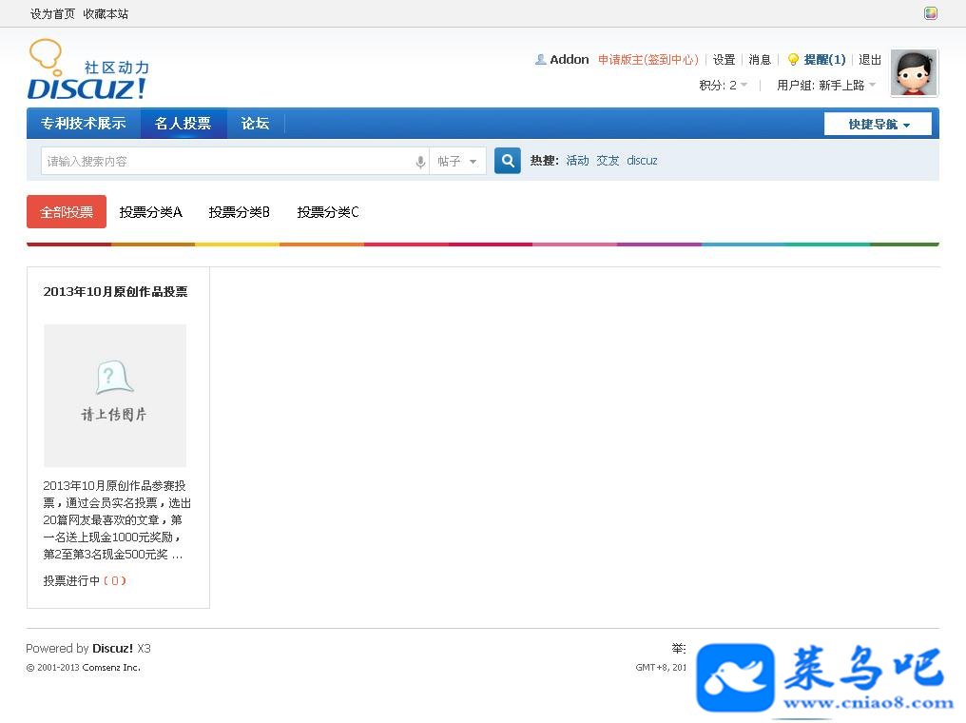Image resolution: width=966 pixels, height=723 pixels.
Task: Click the 设为首页 link
Action: (52, 13)
